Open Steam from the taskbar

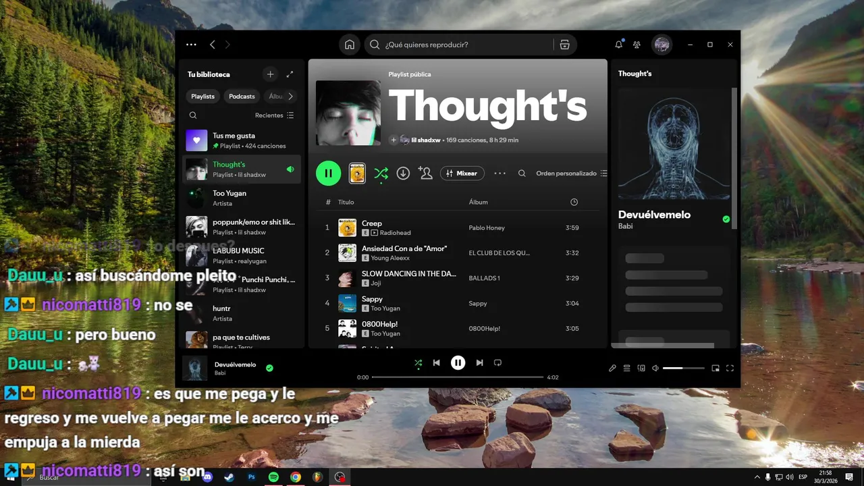click(230, 477)
